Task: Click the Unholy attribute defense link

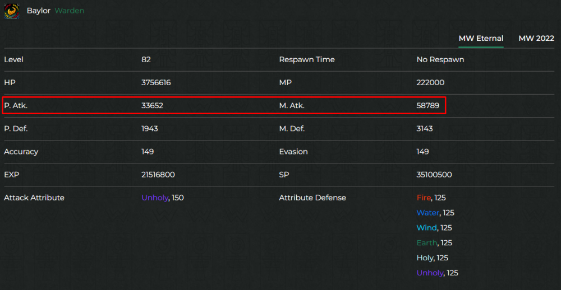Action: click(x=430, y=273)
